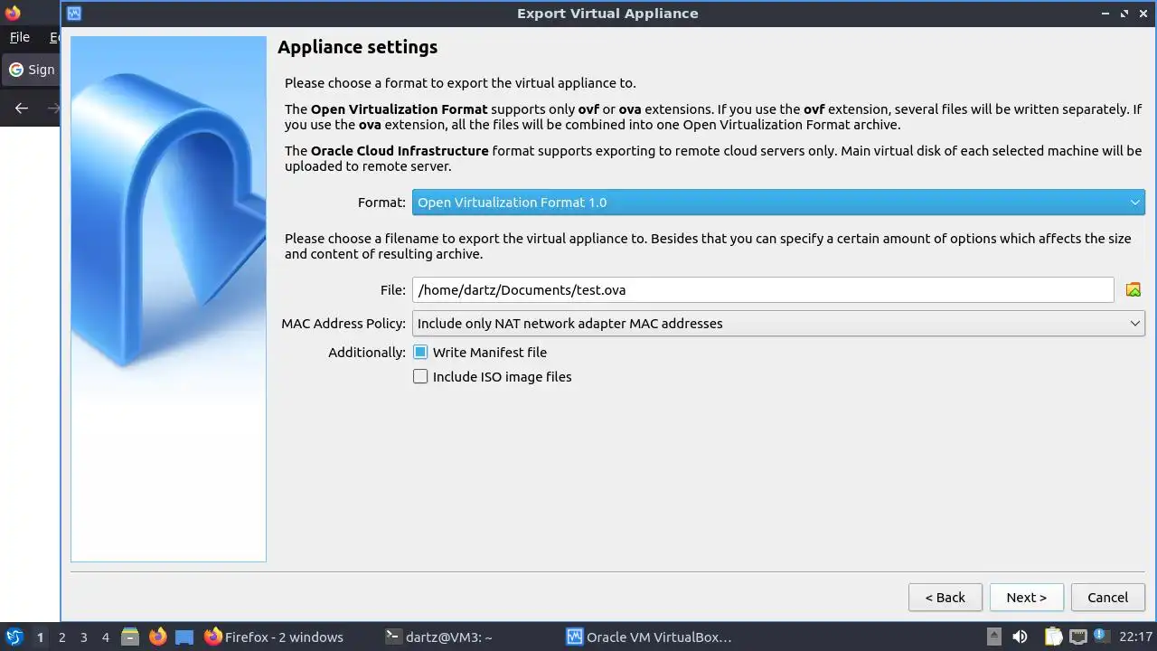Proceed with the Next button

[1027, 597]
